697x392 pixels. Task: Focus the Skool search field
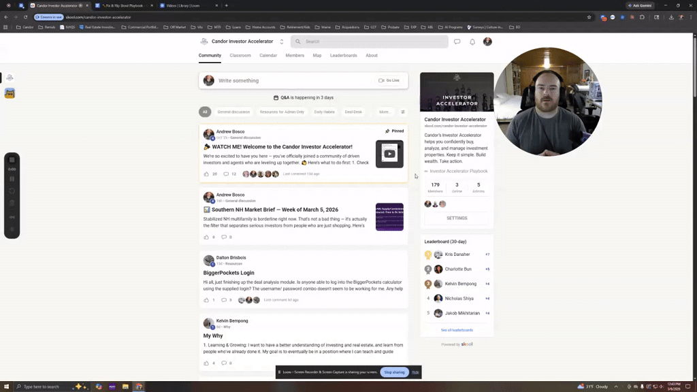coord(370,42)
